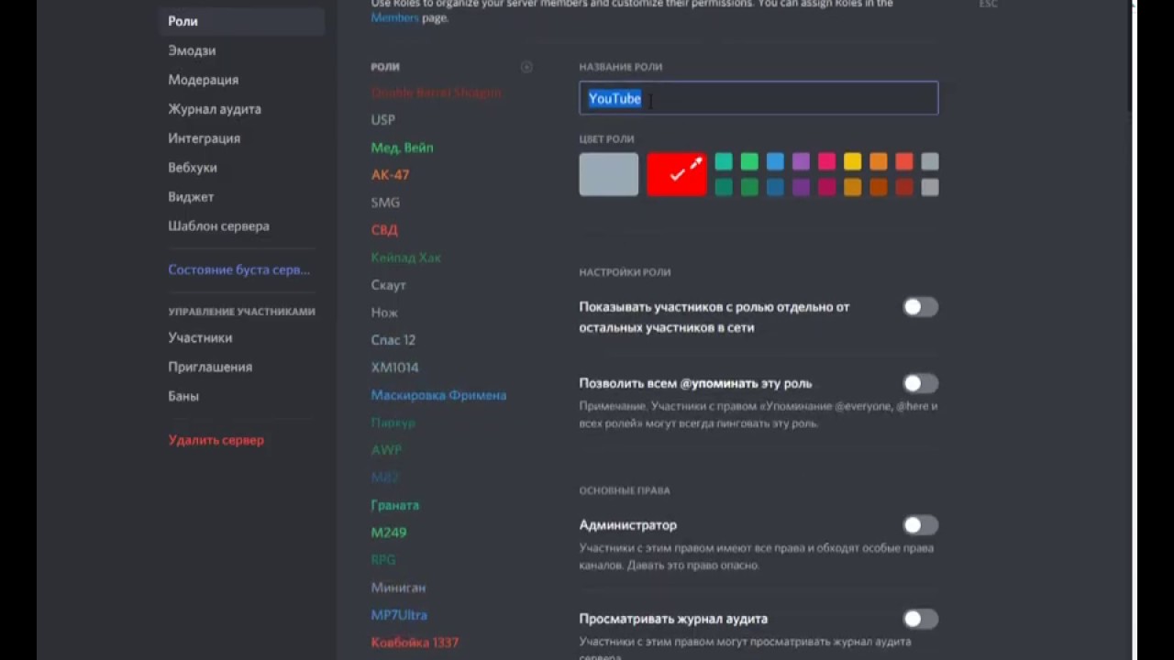Toggle Просматривать журнал аудита permission

(x=920, y=619)
